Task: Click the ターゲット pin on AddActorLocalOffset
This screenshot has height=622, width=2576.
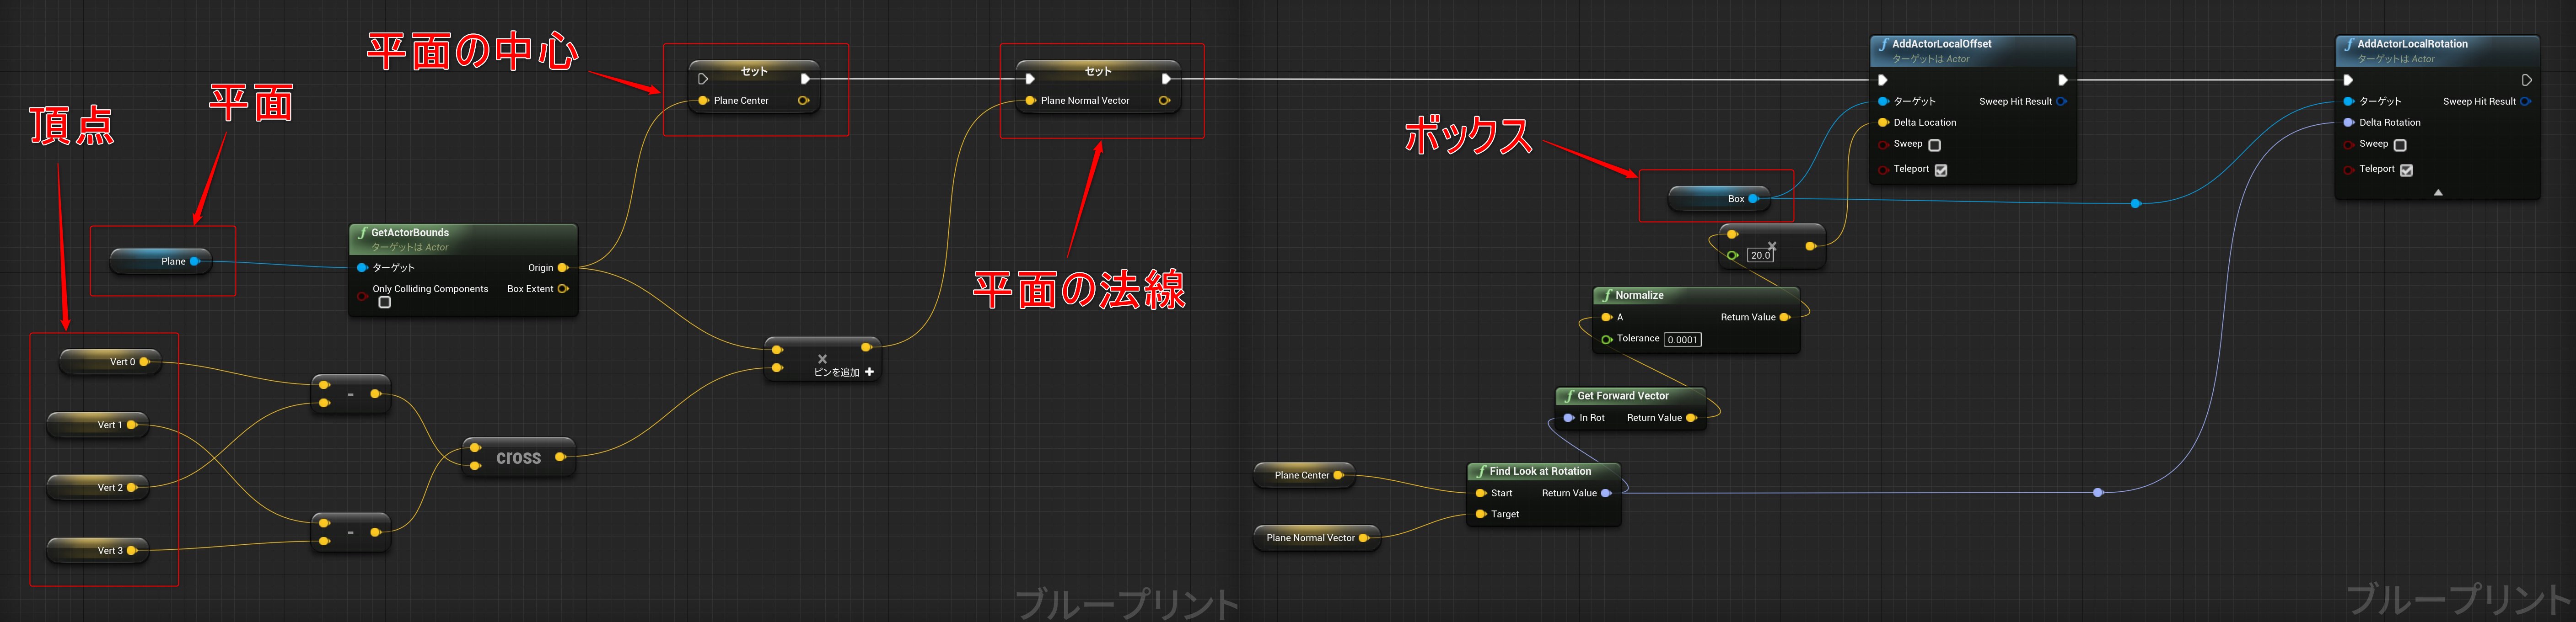Action: [1883, 101]
